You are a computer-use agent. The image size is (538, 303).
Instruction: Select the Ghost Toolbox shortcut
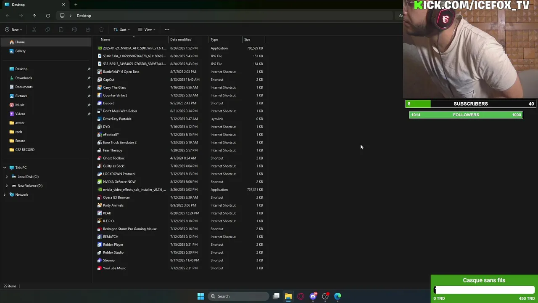click(180, 158)
